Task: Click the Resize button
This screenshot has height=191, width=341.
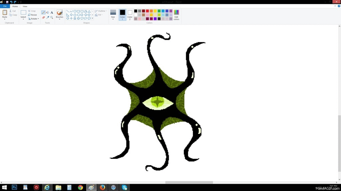Action: [x=33, y=15]
